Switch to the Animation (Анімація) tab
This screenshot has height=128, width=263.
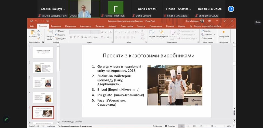(x=112, y=26)
